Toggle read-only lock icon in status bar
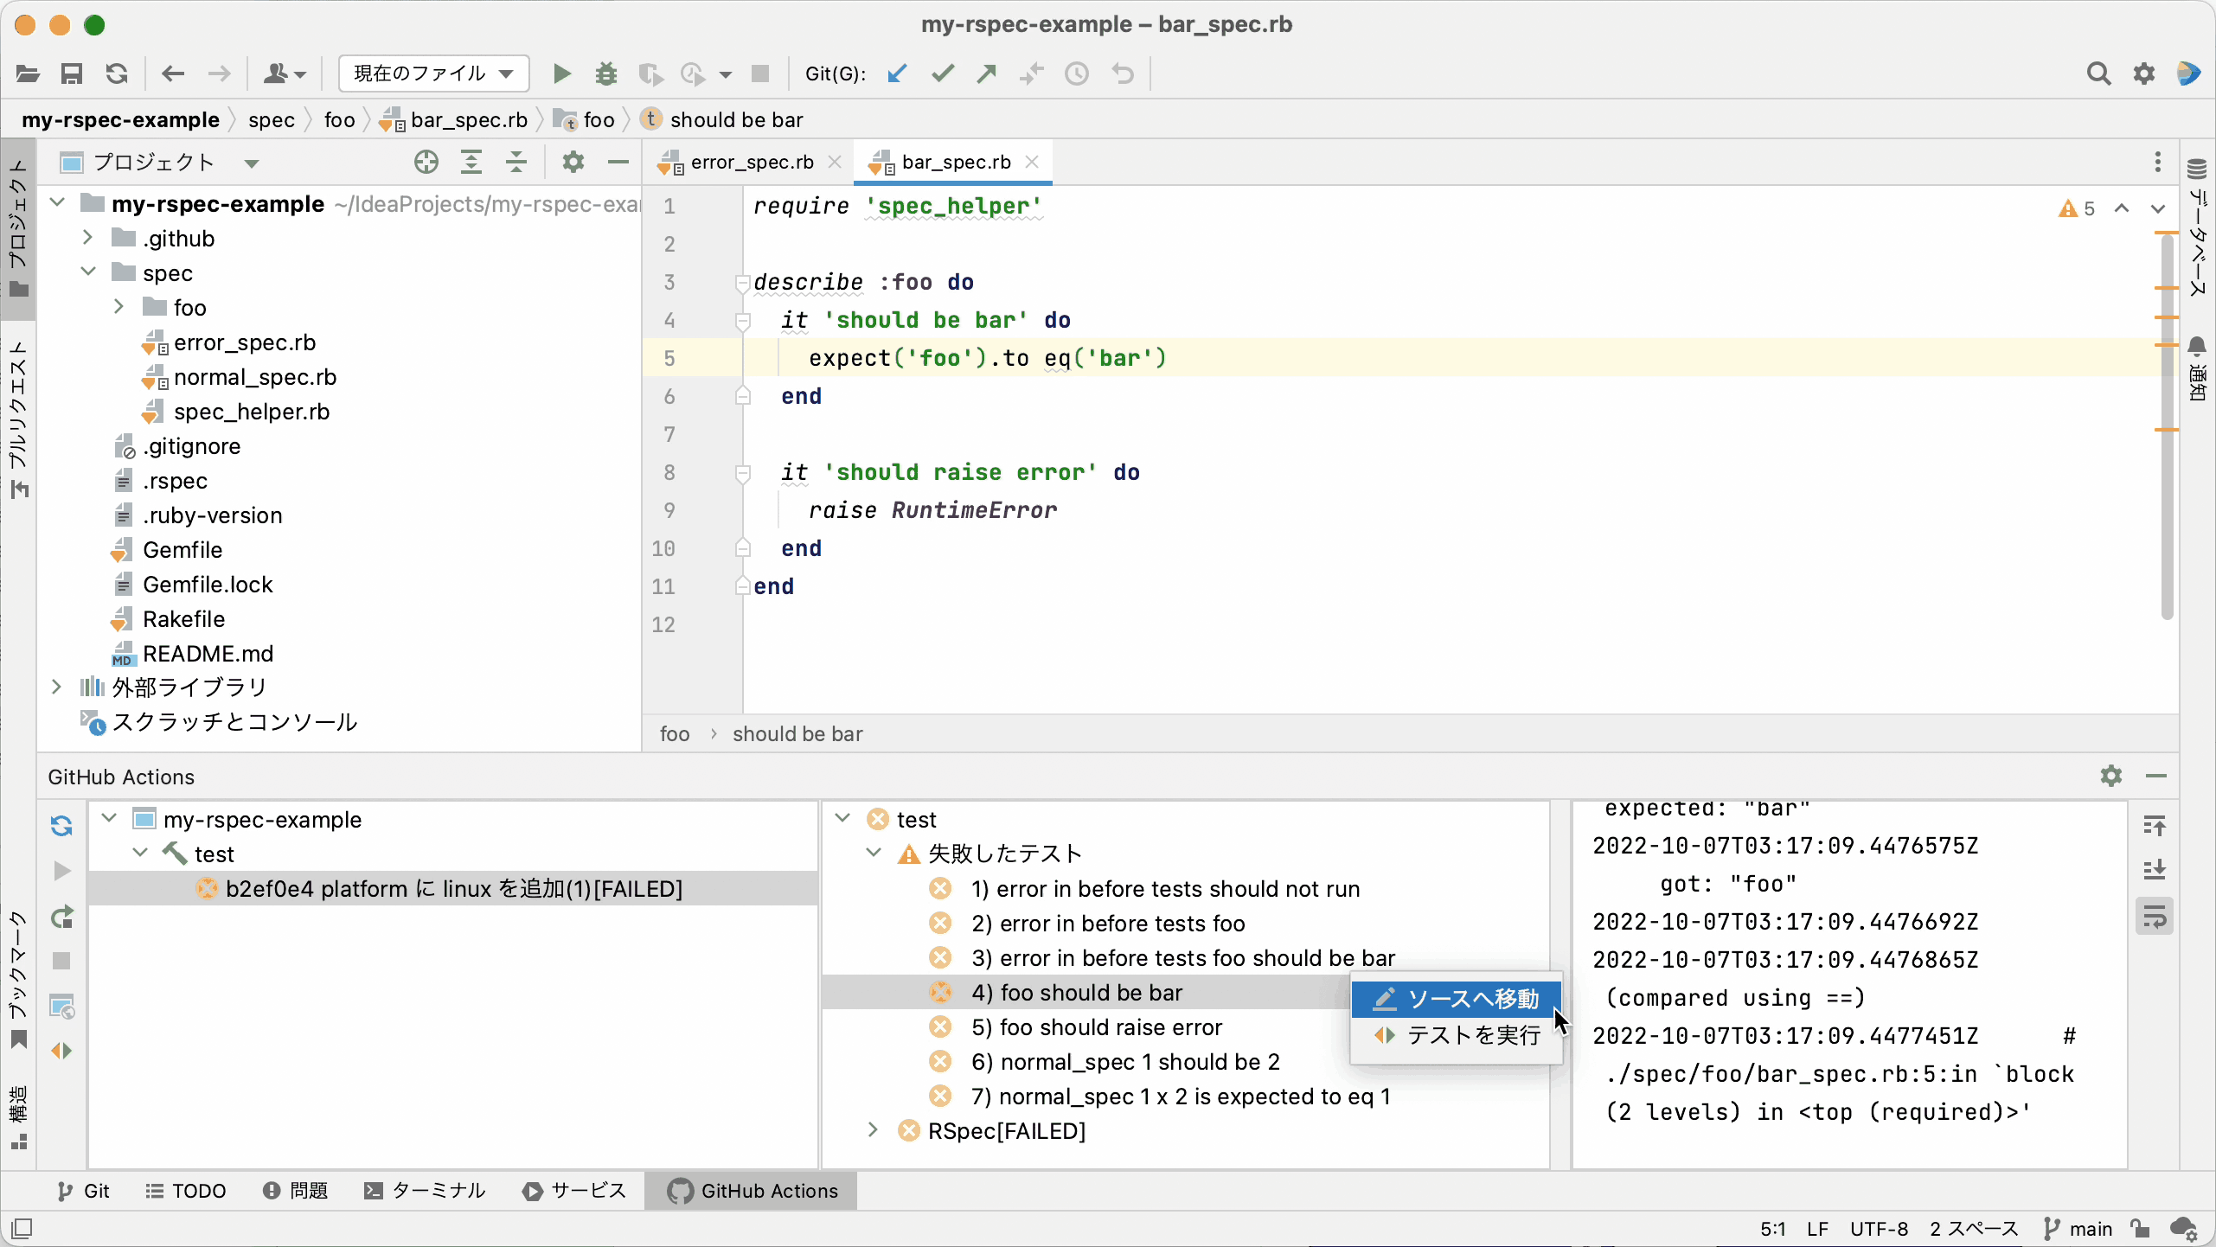This screenshot has height=1247, width=2216. point(2140,1228)
